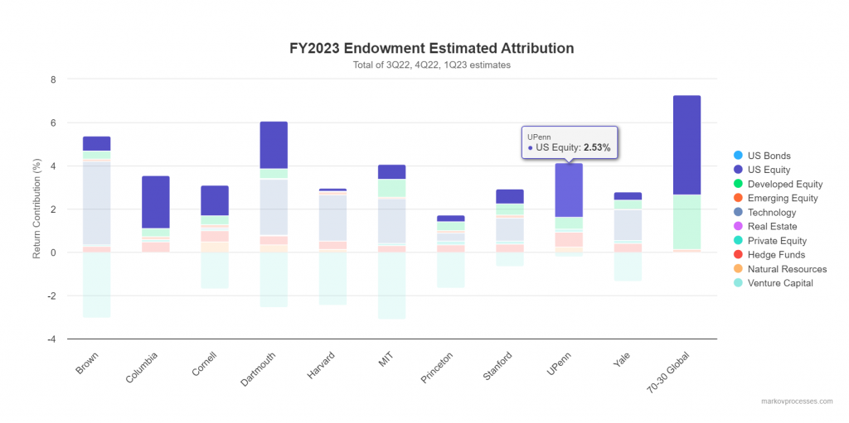
Task: Click the Hedge Funds red marker
Action: click(x=737, y=254)
